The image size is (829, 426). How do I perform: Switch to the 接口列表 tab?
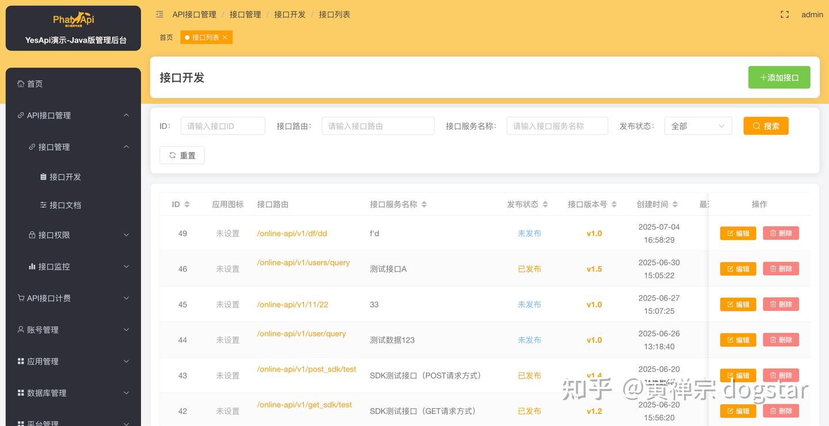pos(203,37)
